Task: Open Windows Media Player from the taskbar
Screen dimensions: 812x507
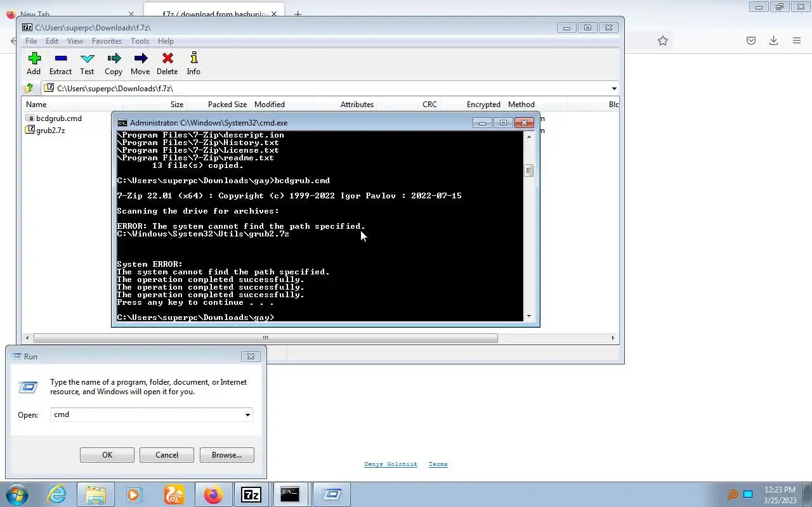Action: [x=134, y=494]
